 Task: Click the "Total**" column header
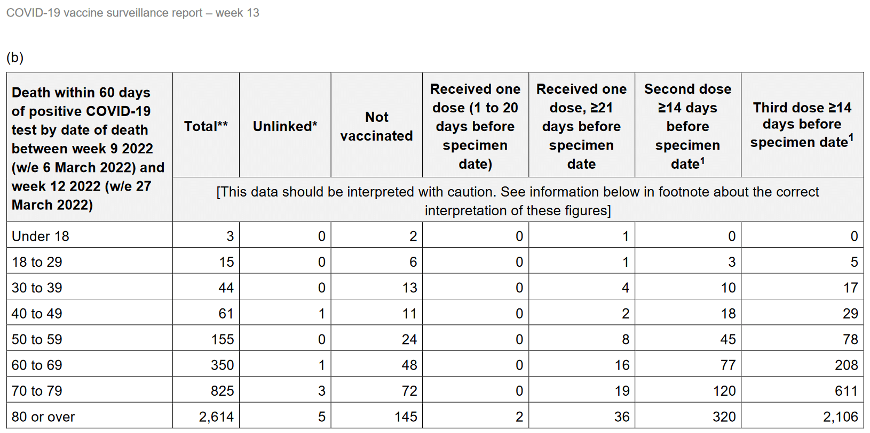click(x=205, y=126)
